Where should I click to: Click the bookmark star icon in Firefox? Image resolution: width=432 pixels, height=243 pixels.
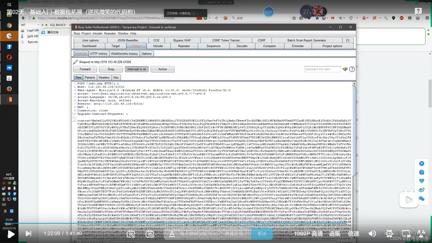(x=294, y=18)
